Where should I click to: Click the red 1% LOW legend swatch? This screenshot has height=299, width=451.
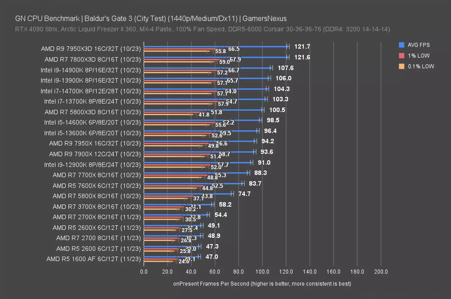(x=401, y=55)
